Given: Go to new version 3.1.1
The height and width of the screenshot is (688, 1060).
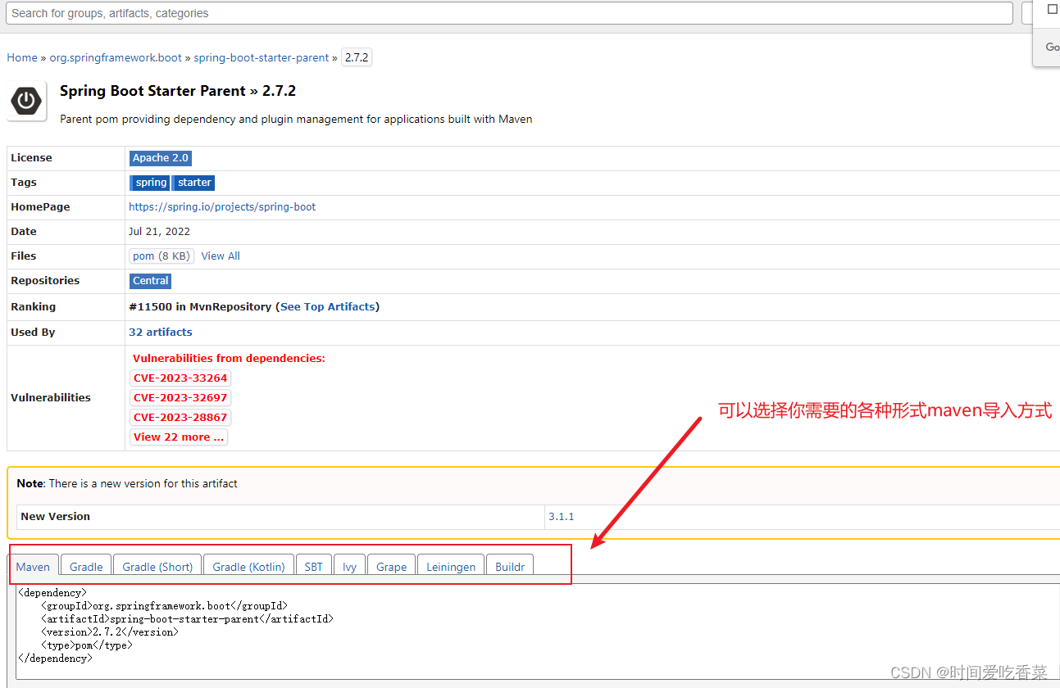Looking at the screenshot, I should pyautogui.click(x=562, y=517).
